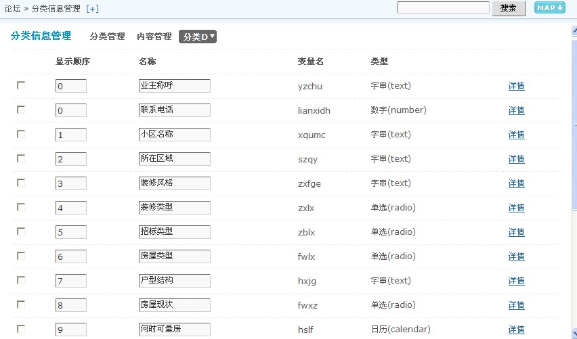Click the 装修类型 name field

(x=175, y=208)
